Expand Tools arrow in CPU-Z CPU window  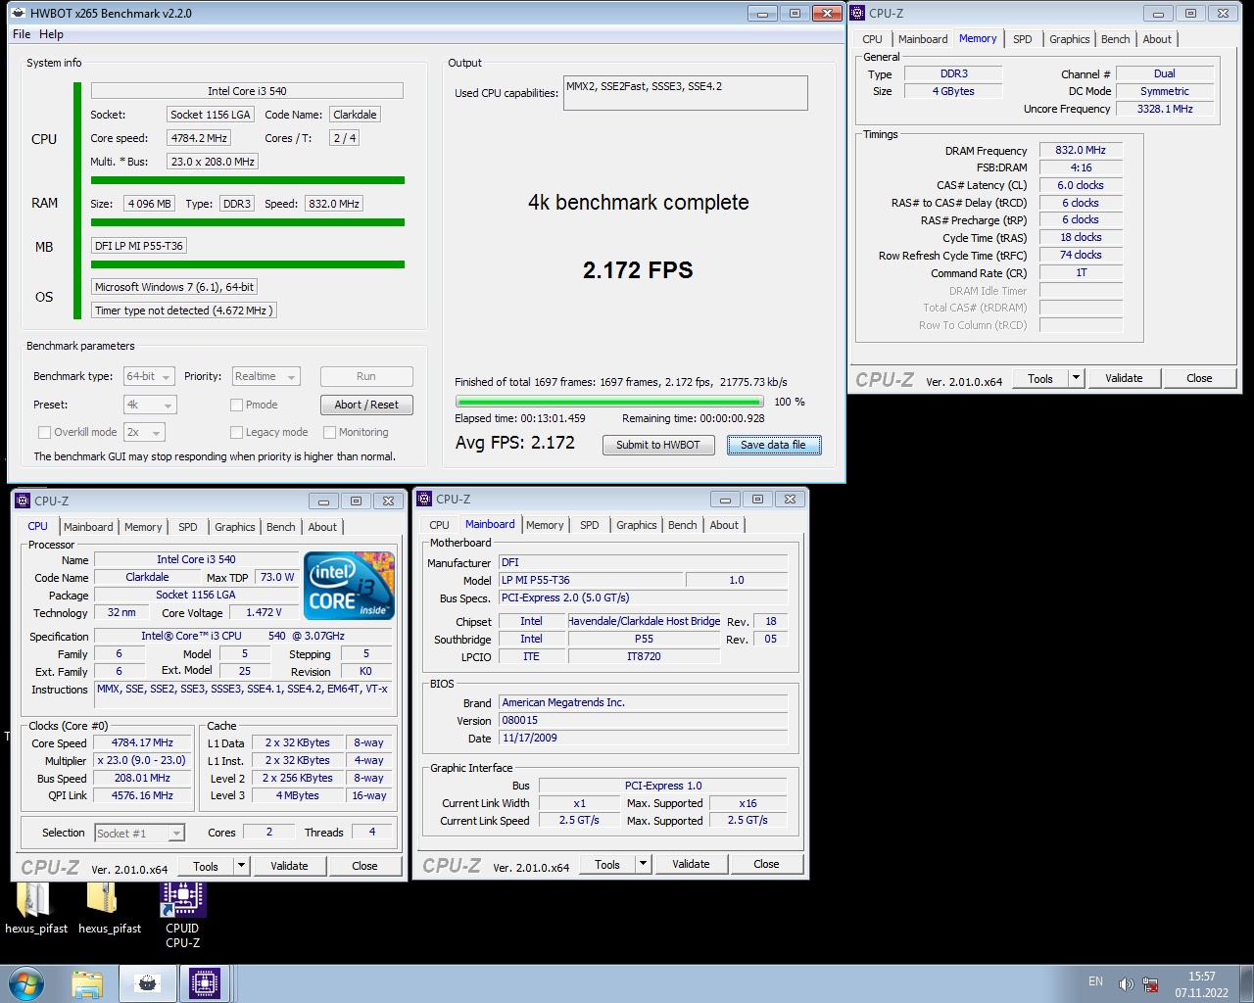(241, 866)
